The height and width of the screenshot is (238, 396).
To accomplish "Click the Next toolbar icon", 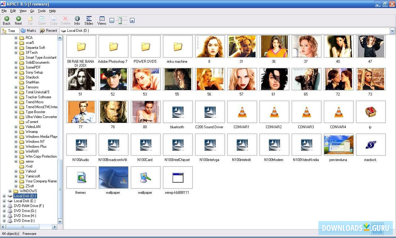I will [18, 20].
